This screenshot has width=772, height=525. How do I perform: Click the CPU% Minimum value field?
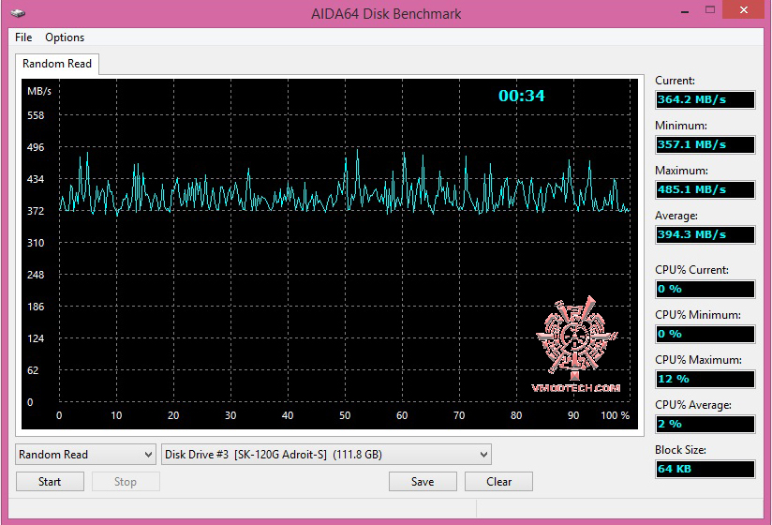tap(705, 334)
